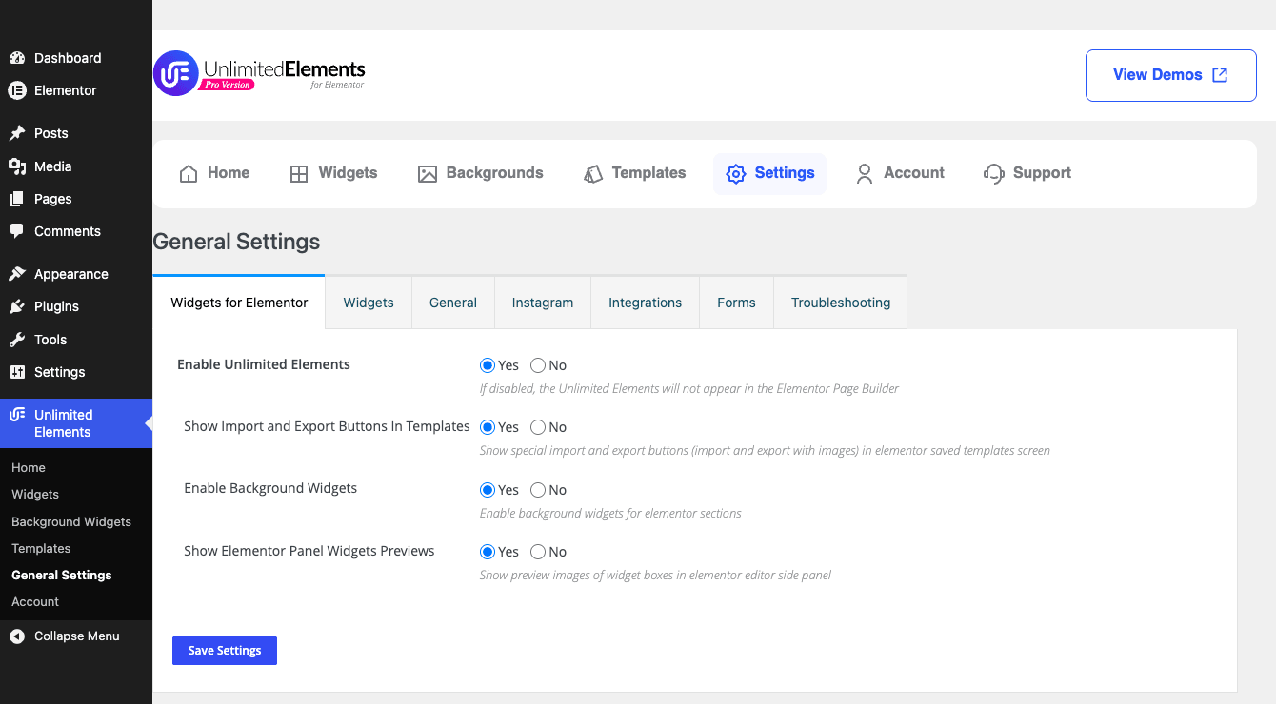
Task: Open Templates label in top navigation bar
Action: click(x=648, y=173)
